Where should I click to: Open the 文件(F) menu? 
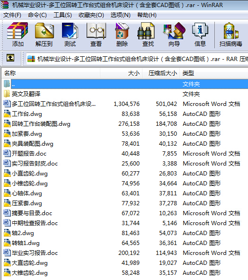pos(12,15)
